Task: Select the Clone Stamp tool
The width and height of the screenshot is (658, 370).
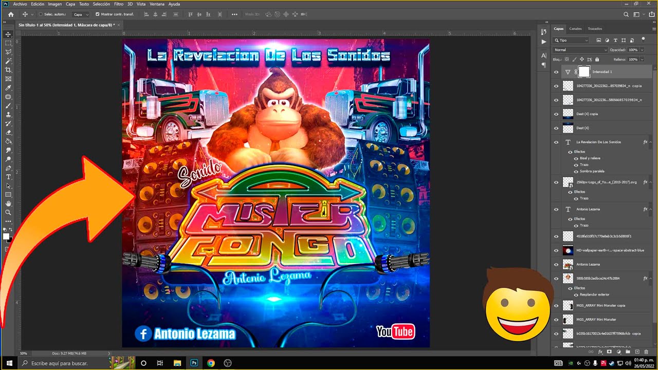Action: point(8,115)
